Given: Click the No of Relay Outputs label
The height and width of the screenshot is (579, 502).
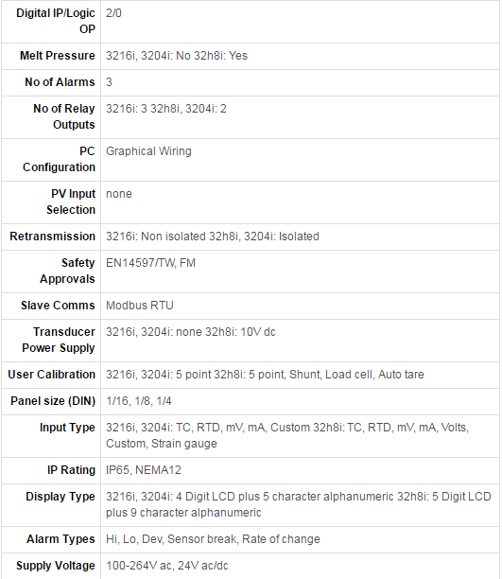Looking at the screenshot, I should (x=64, y=116).
